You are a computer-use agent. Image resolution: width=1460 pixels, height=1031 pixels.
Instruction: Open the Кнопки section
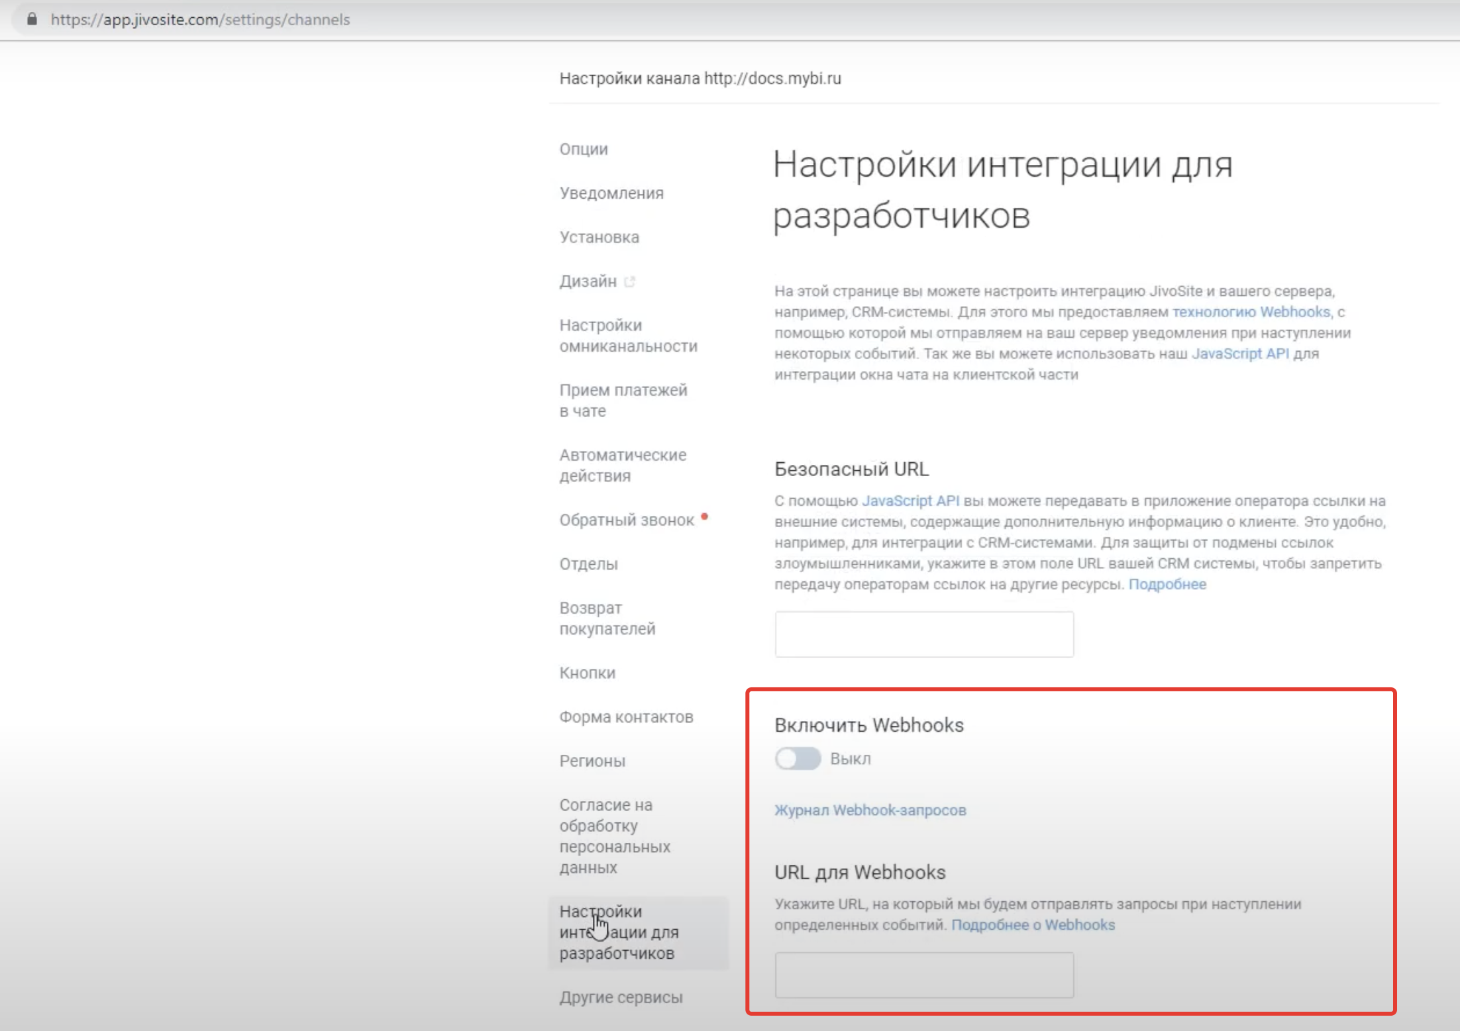[x=588, y=673]
